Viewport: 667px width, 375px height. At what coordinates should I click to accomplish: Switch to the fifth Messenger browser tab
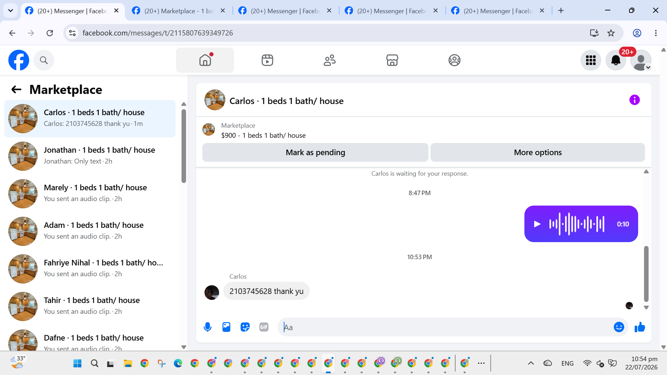(498, 11)
